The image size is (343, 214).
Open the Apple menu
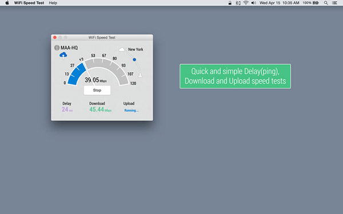point(7,3)
